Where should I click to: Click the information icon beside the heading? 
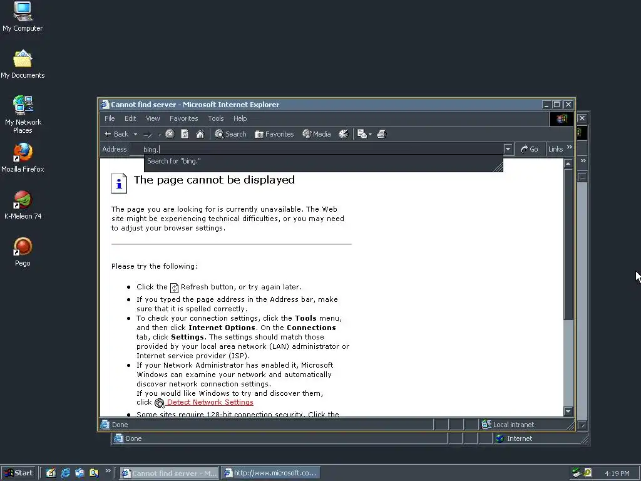coord(119,183)
